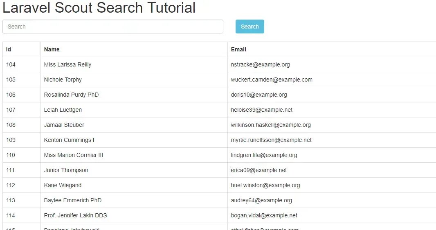The image size is (436, 230).
Task: Click the Prof. Jennifer Lakin DDS cell
Action: click(x=76, y=215)
